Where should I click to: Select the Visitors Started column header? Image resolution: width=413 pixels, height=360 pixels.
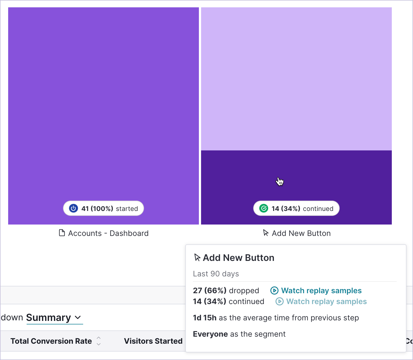click(x=153, y=341)
